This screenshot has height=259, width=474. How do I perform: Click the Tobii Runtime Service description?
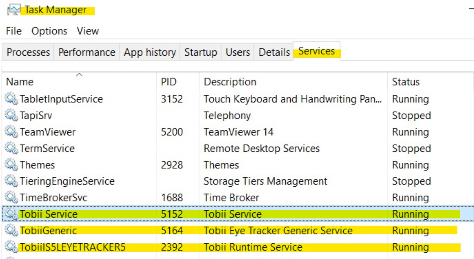point(253,247)
